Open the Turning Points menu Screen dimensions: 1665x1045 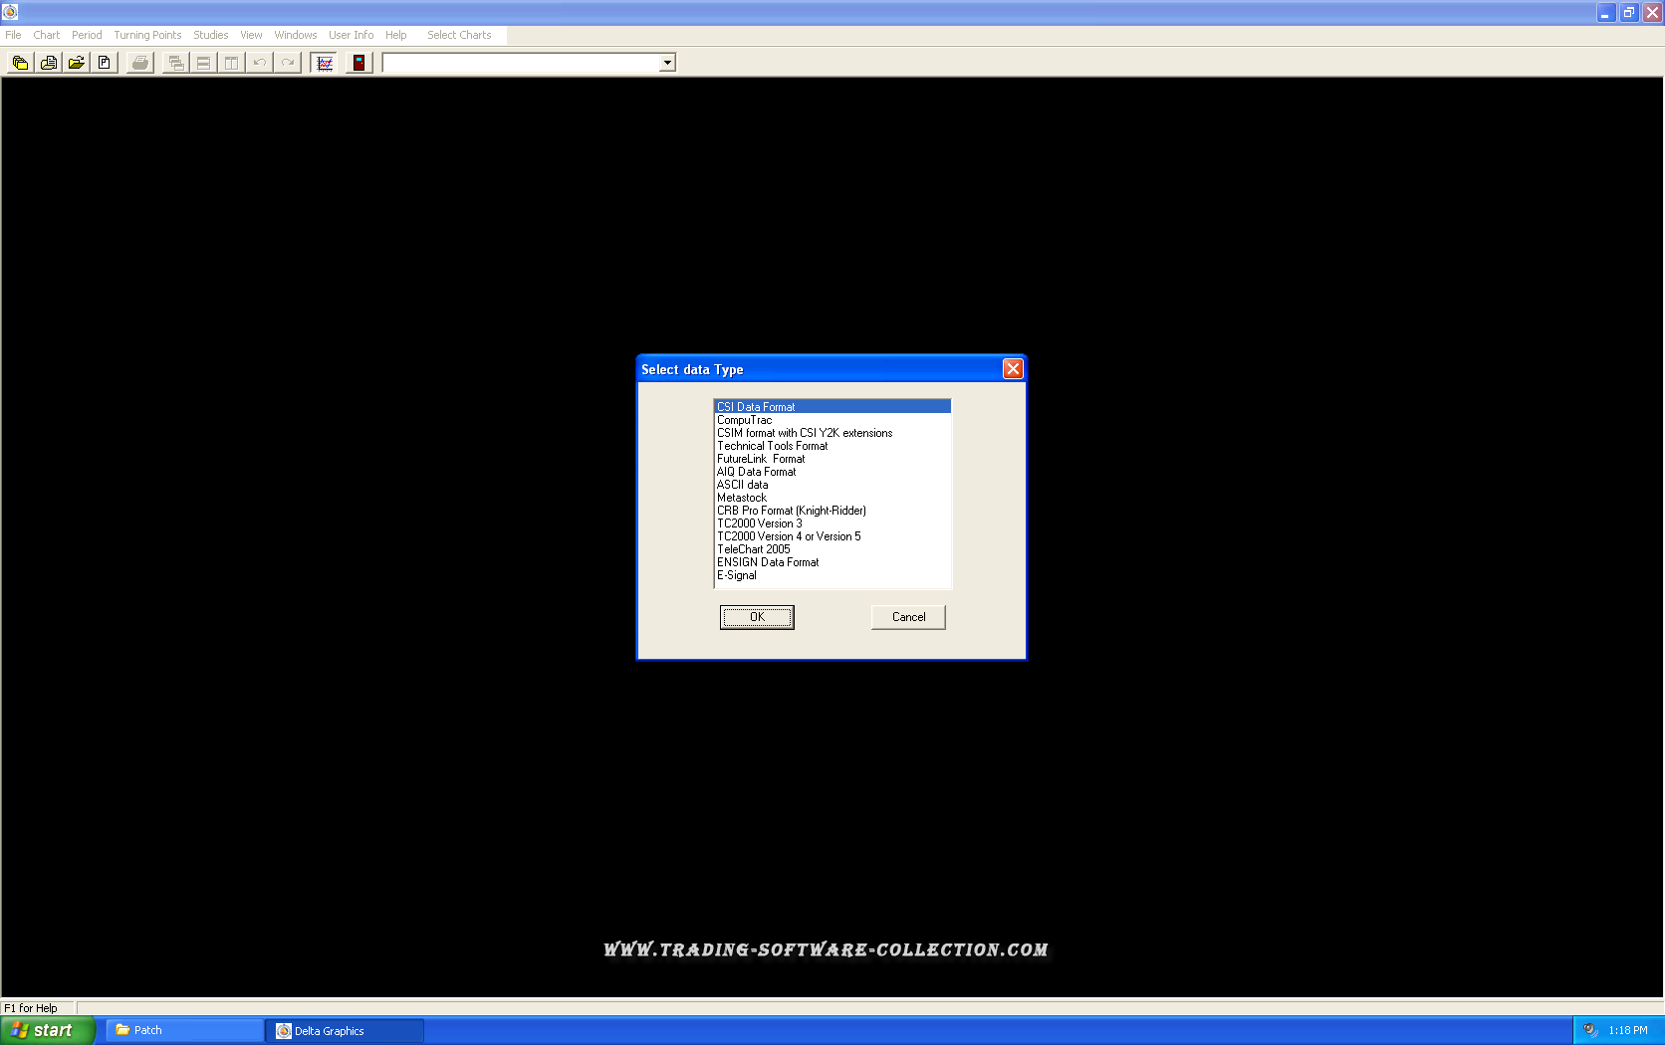coord(147,35)
